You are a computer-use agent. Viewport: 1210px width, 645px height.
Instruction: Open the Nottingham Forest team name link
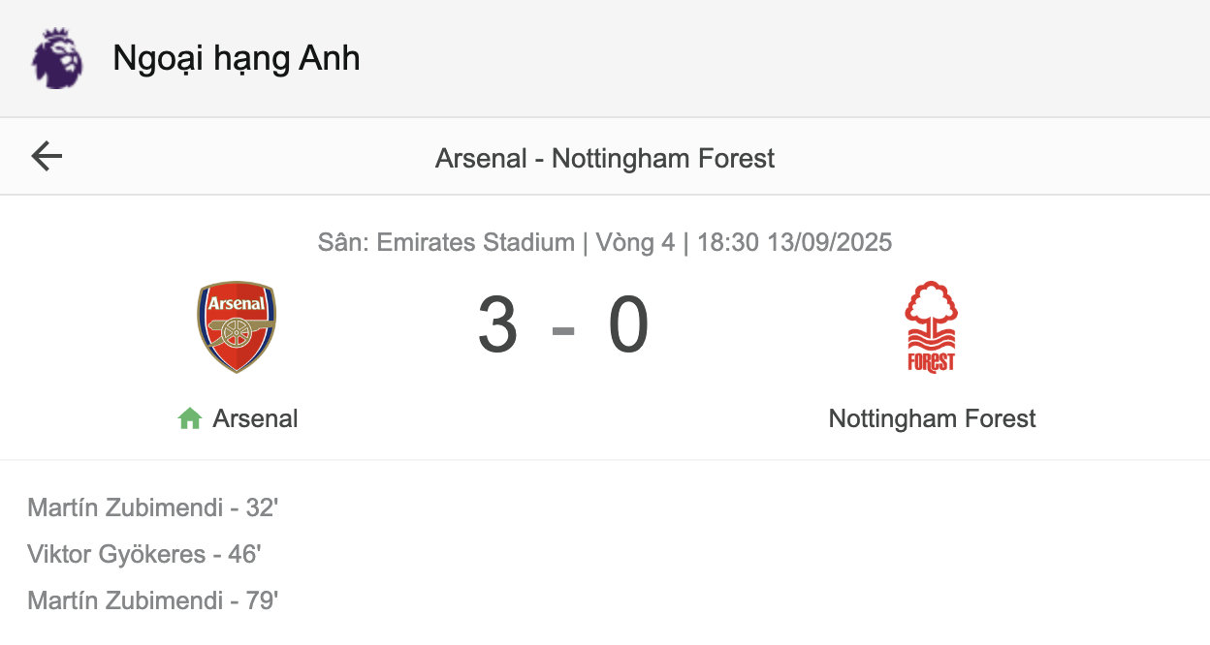(932, 418)
